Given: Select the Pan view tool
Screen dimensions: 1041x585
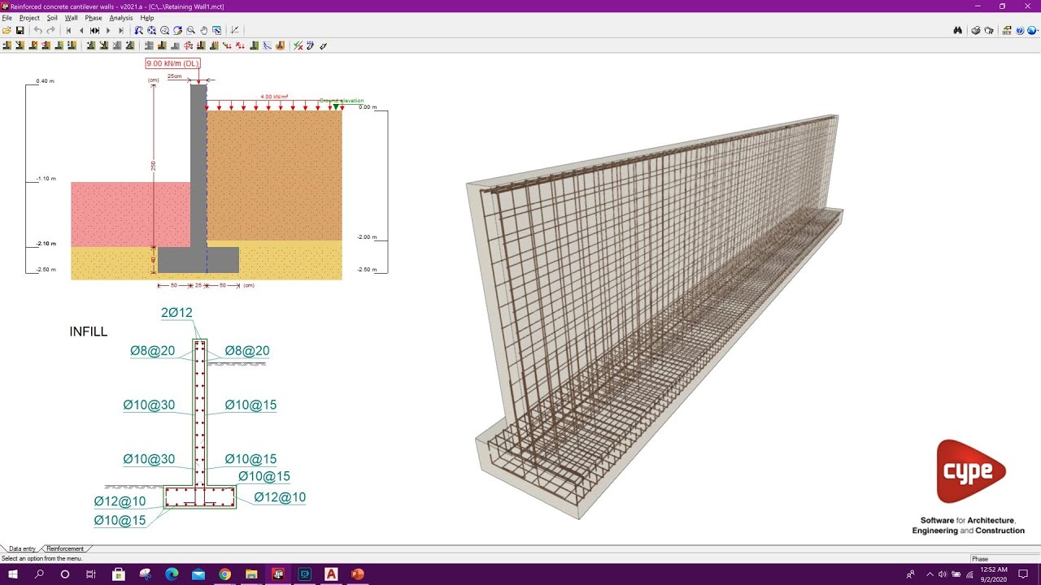Looking at the screenshot, I should [203, 30].
